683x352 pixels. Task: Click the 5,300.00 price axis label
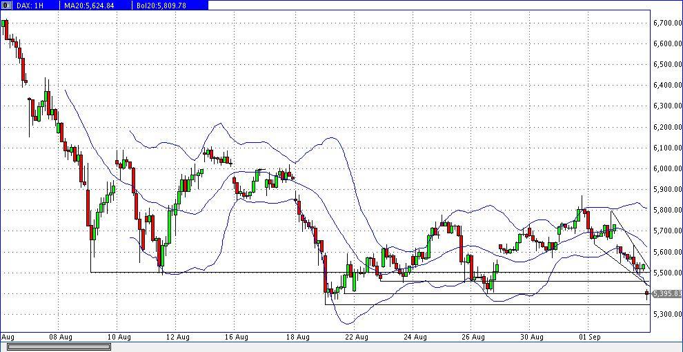[x=667, y=314]
